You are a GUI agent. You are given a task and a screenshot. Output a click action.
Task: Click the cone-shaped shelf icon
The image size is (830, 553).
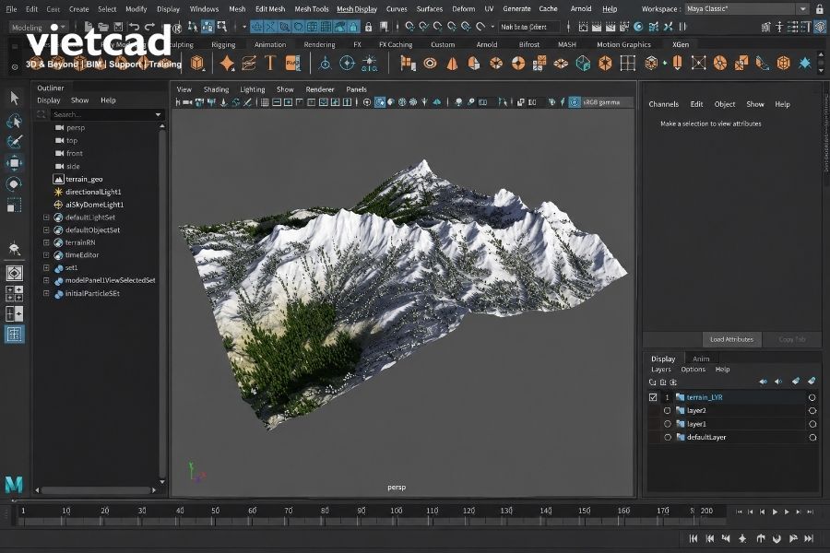click(x=452, y=64)
